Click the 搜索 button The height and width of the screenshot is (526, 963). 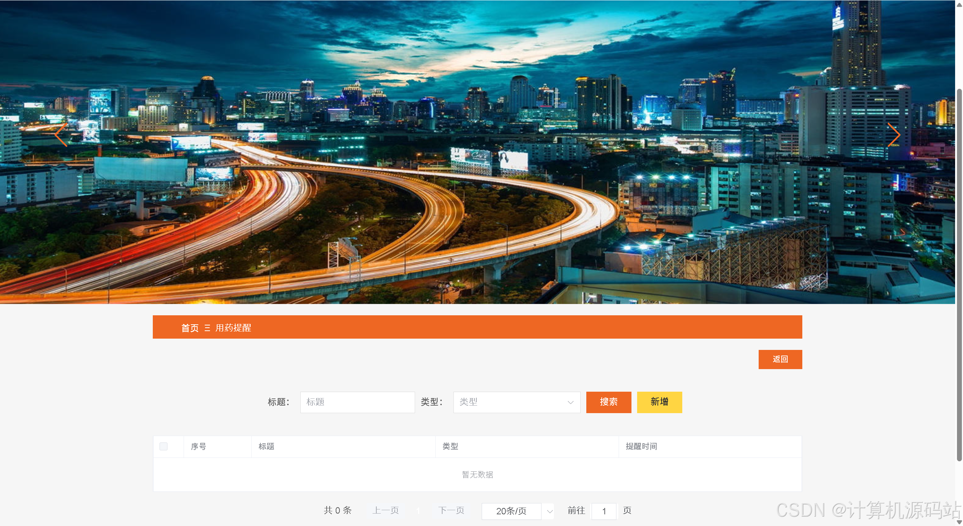pos(609,402)
